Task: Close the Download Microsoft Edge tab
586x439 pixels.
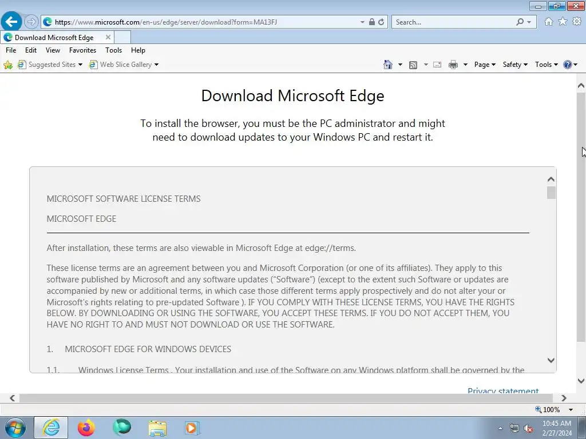Action: point(108,37)
